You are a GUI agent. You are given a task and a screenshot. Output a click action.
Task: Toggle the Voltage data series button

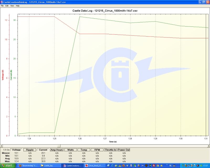point(16,150)
